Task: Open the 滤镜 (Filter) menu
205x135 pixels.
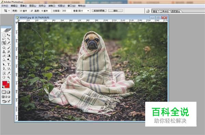Action: coord(52,6)
